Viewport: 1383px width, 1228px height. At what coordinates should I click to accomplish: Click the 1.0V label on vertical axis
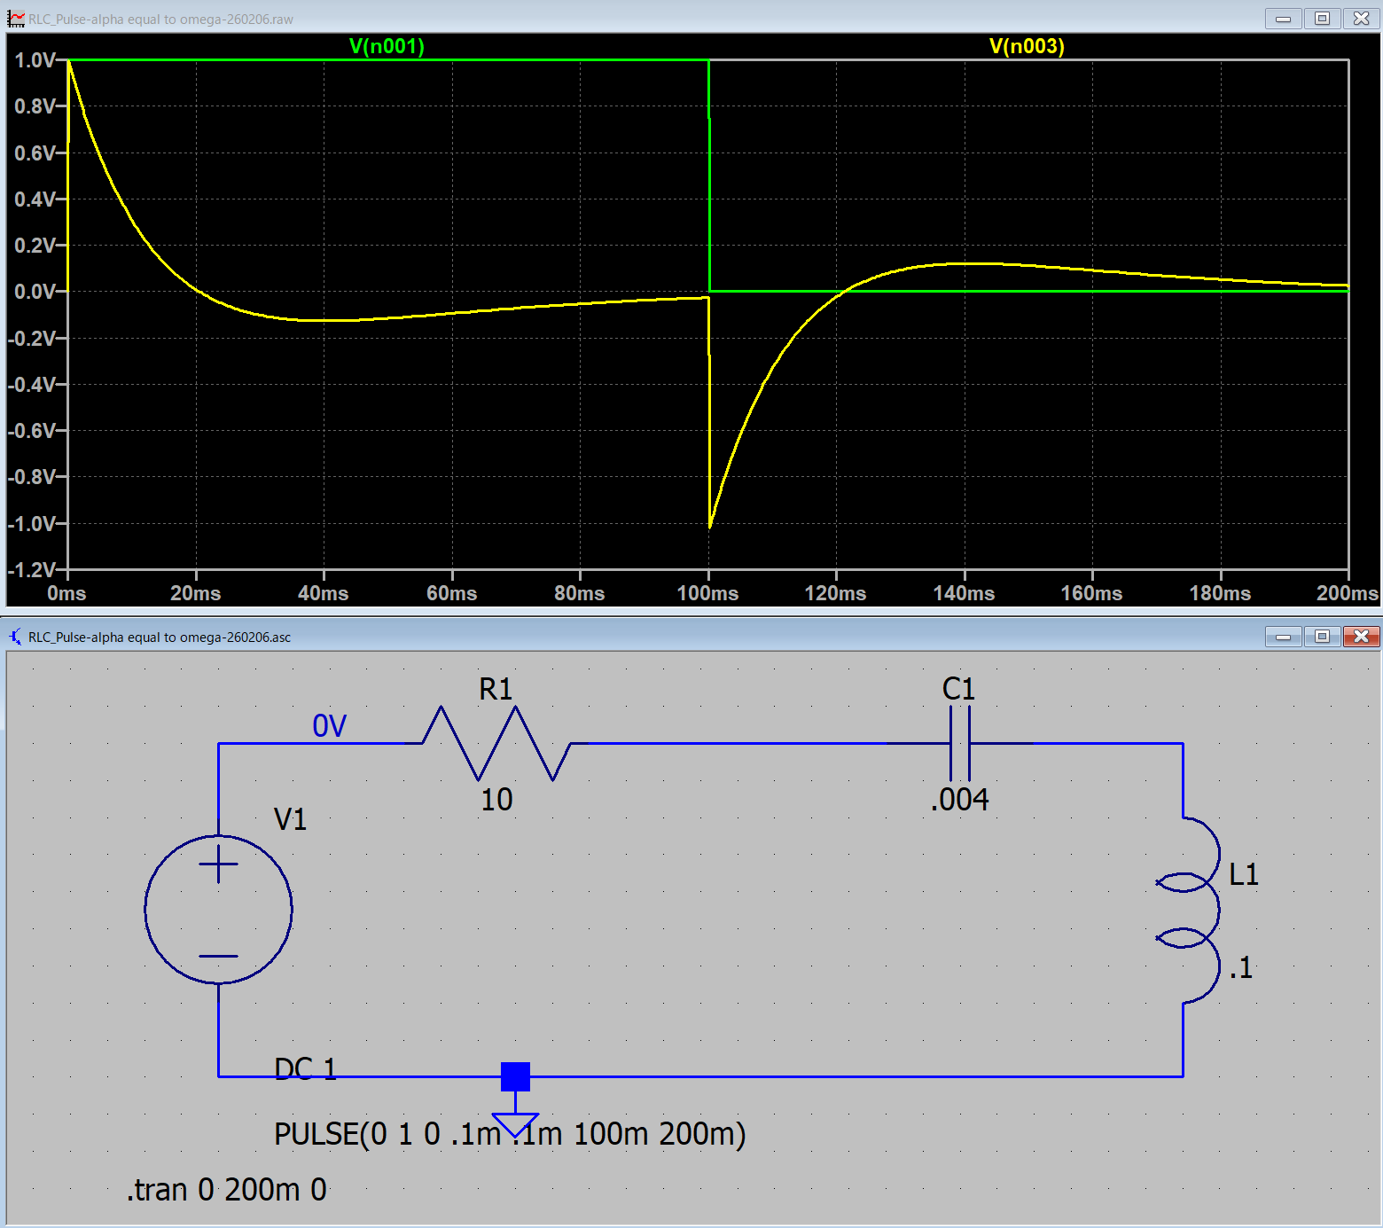point(35,60)
